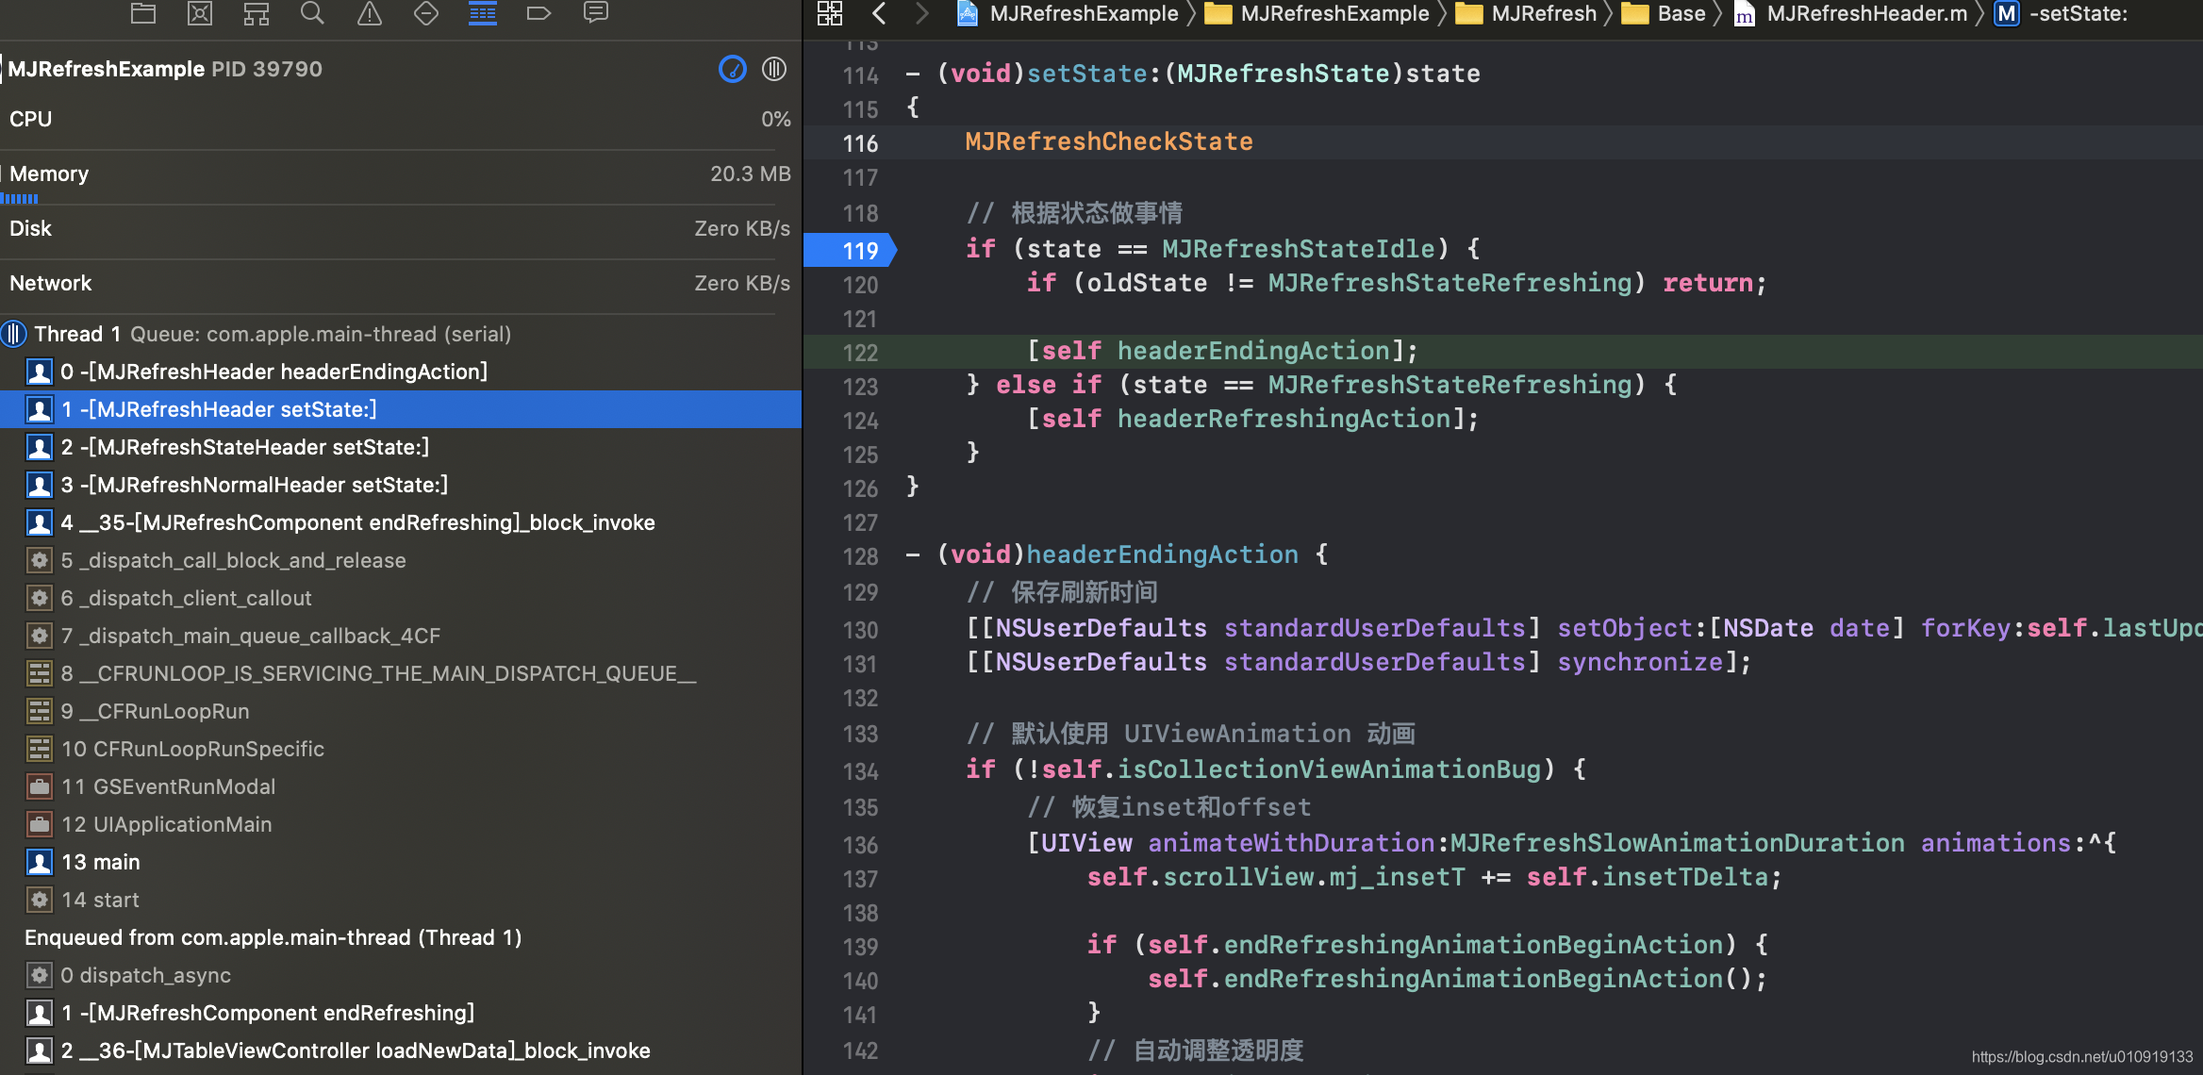
Task: Open the MJRefreshHeader.m jump bar dropdown
Action: coord(1865,13)
